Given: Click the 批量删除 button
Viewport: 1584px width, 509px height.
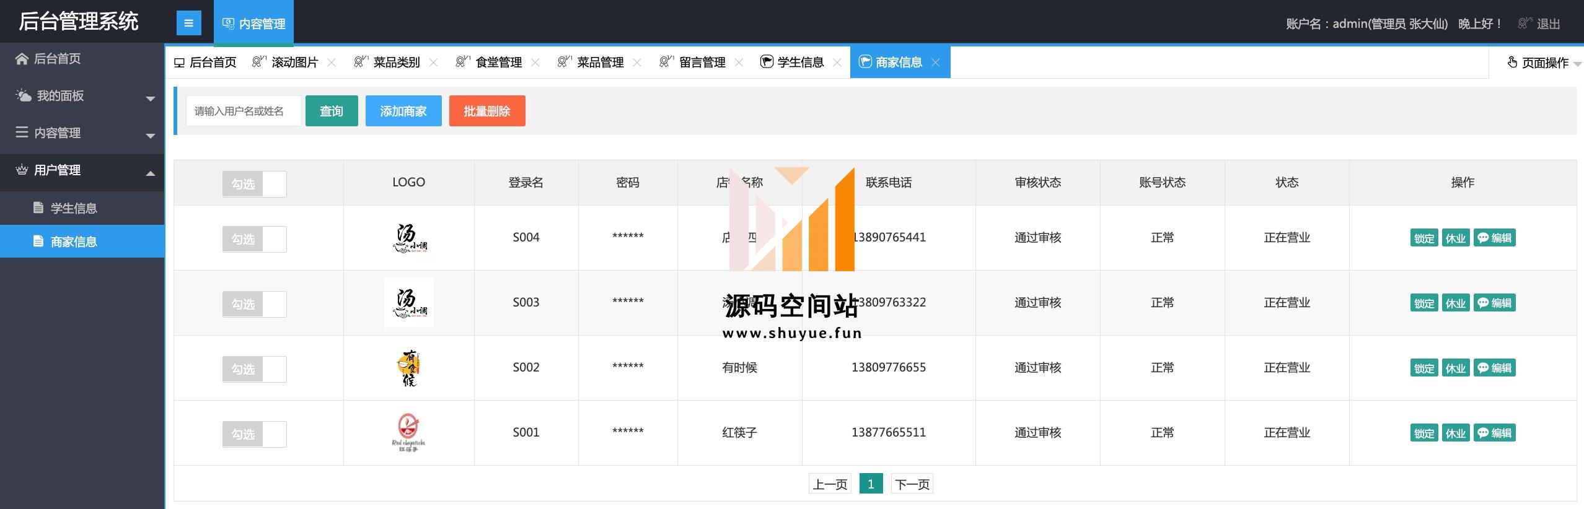Looking at the screenshot, I should (x=487, y=111).
